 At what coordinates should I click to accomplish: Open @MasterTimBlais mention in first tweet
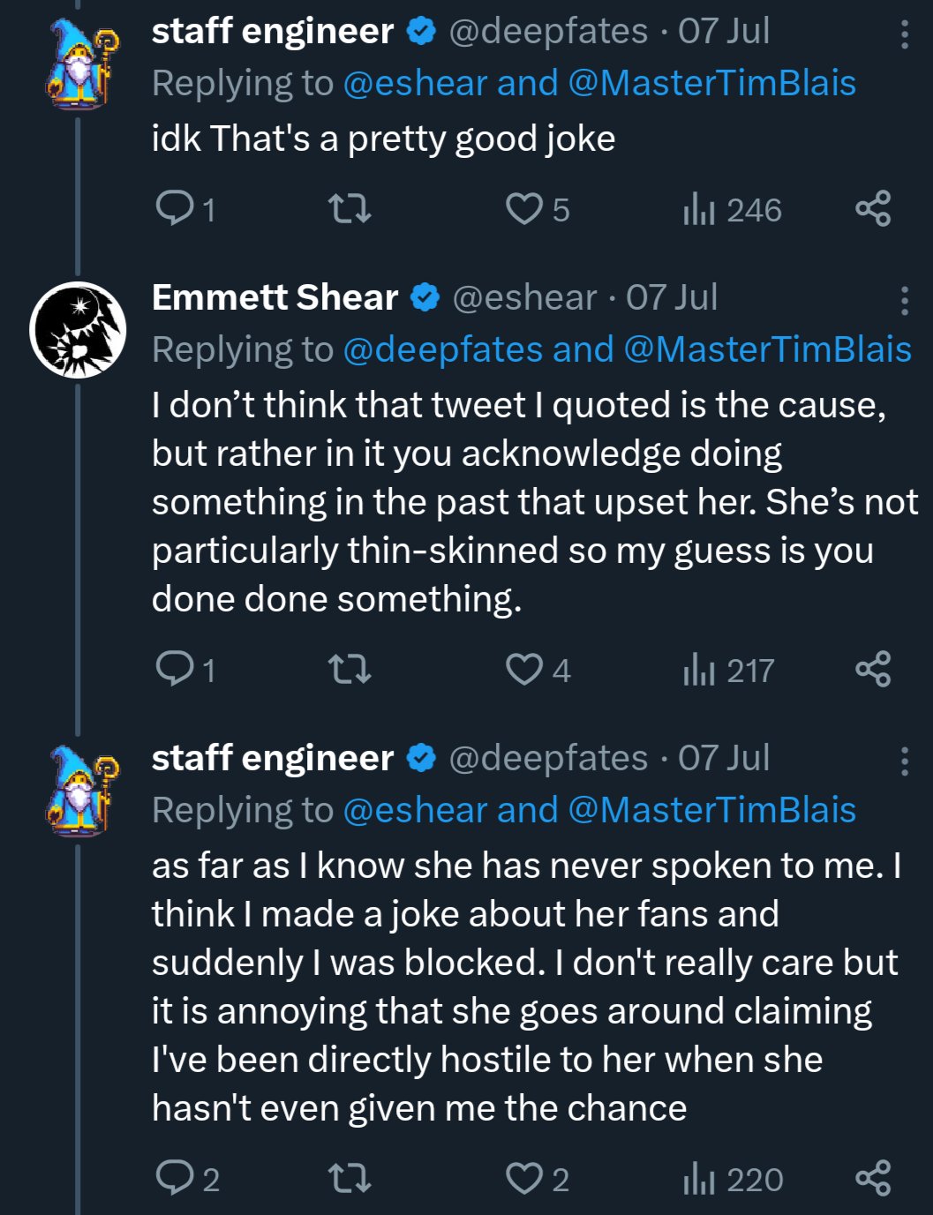pos(712,84)
